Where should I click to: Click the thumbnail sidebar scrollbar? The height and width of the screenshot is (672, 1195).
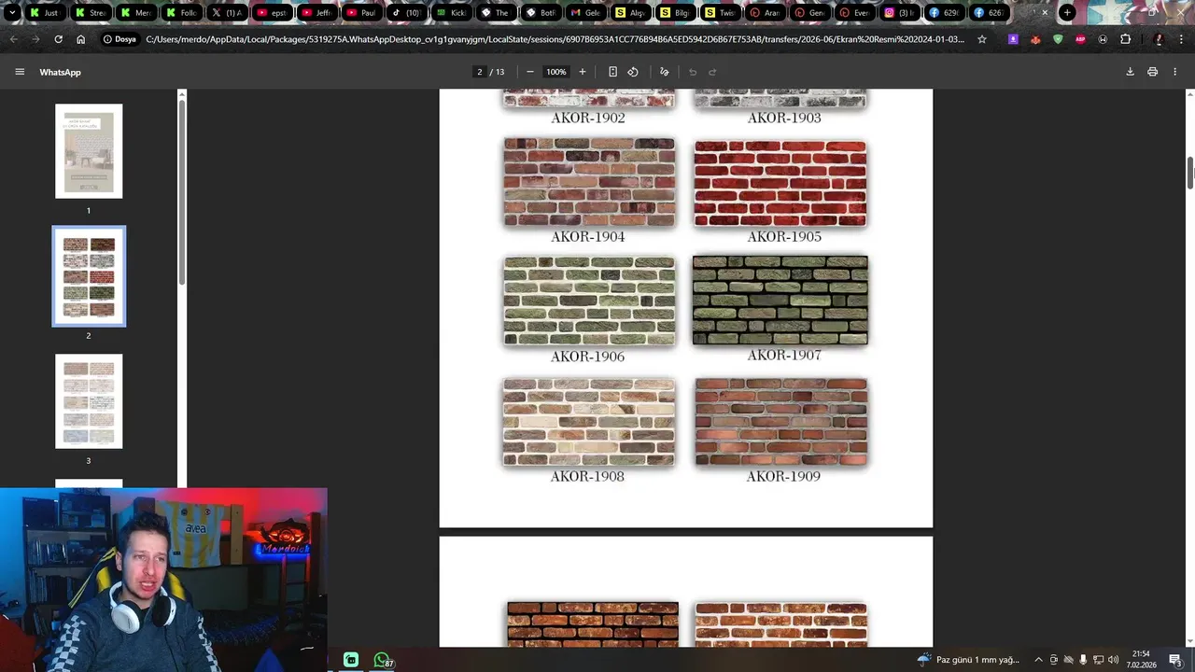(x=182, y=191)
